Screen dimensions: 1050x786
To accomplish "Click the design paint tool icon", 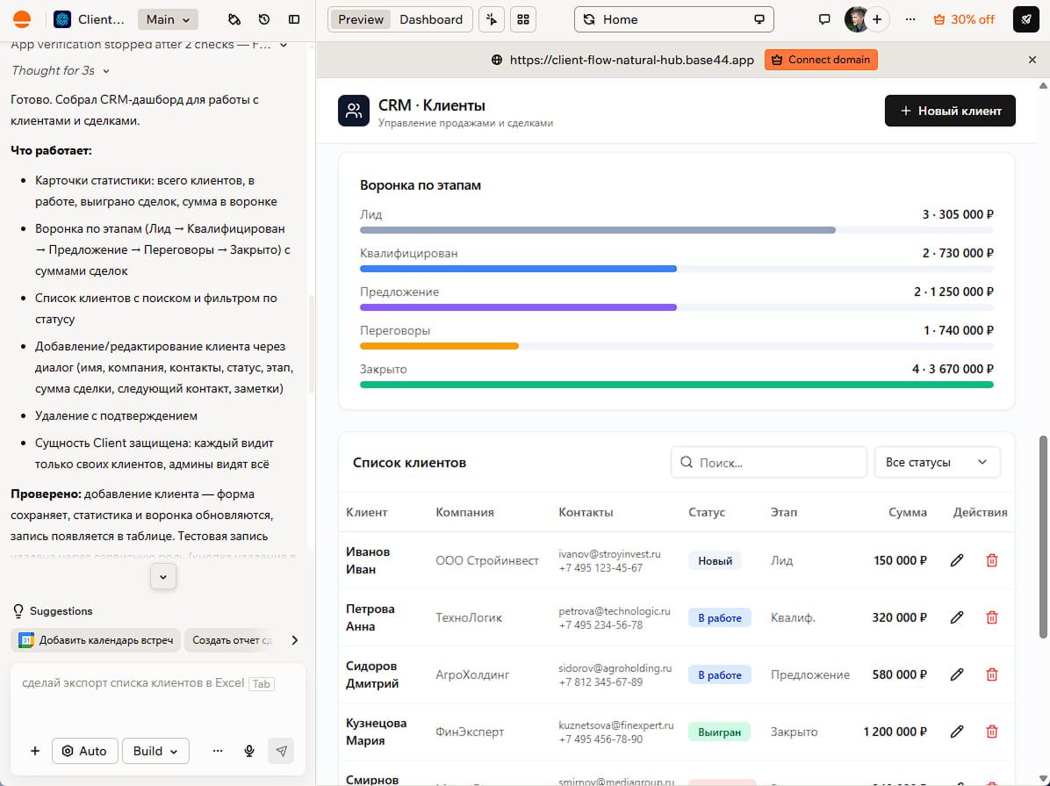I will pyautogui.click(x=234, y=19).
